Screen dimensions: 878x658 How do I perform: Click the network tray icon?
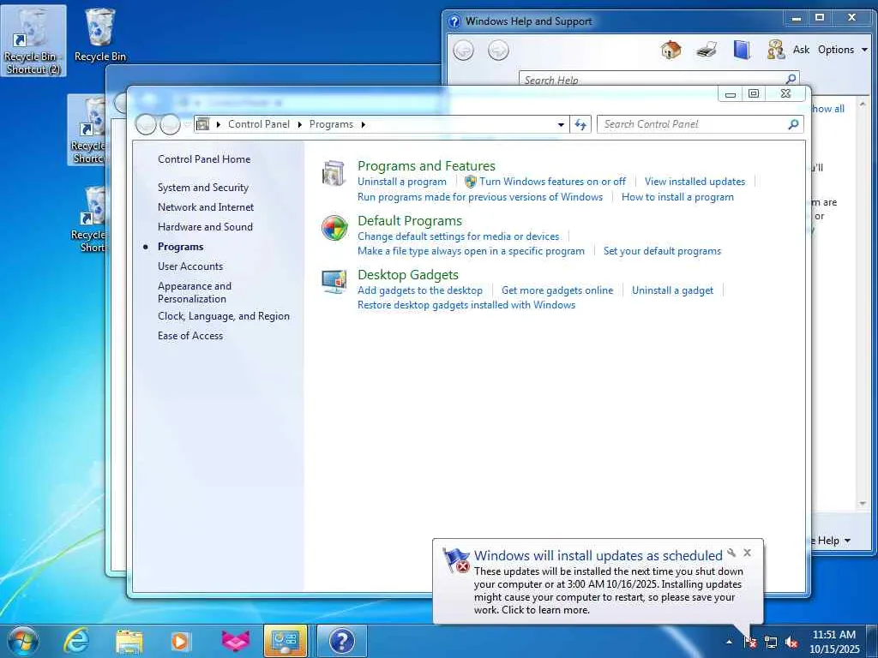tap(771, 642)
